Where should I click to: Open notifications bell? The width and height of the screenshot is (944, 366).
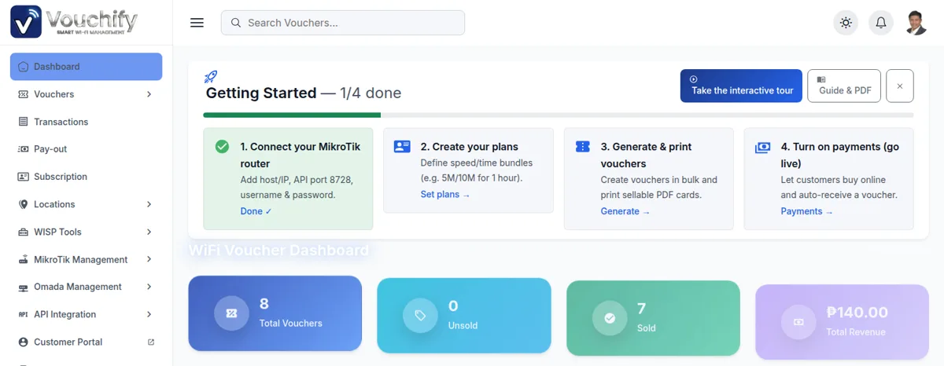point(881,23)
